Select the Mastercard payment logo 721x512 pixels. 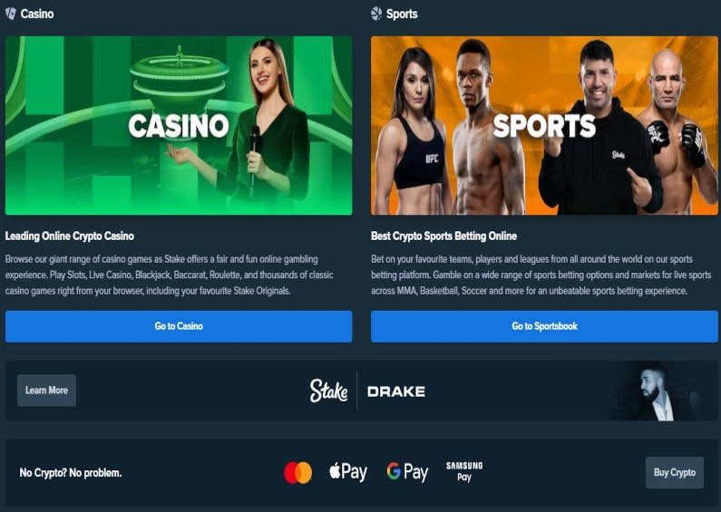pyautogui.click(x=298, y=472)
